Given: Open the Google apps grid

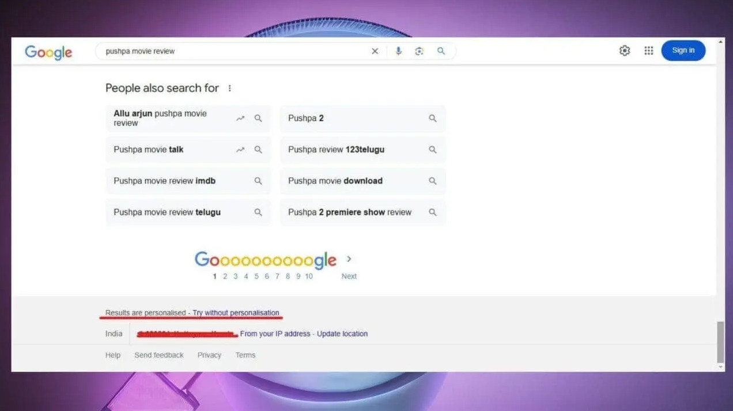Looking at the screenshot, I should pos(649,51).
